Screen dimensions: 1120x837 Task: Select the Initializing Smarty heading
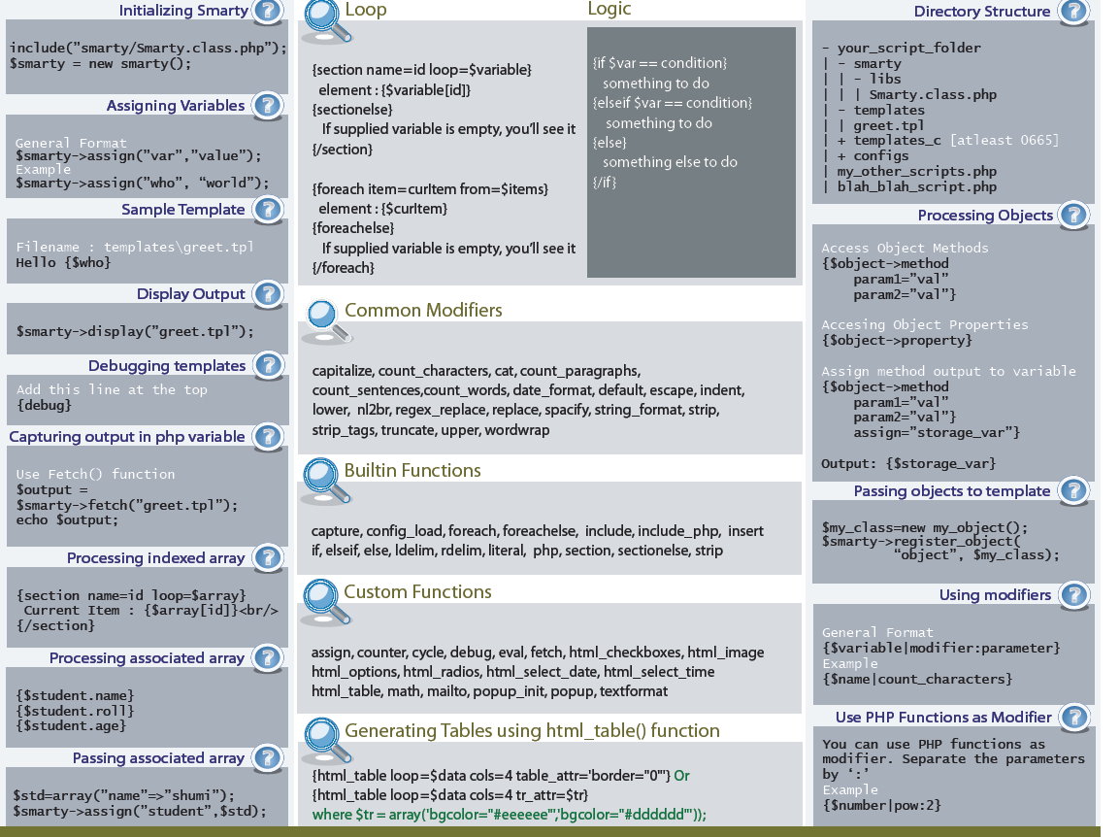(182, 11)
